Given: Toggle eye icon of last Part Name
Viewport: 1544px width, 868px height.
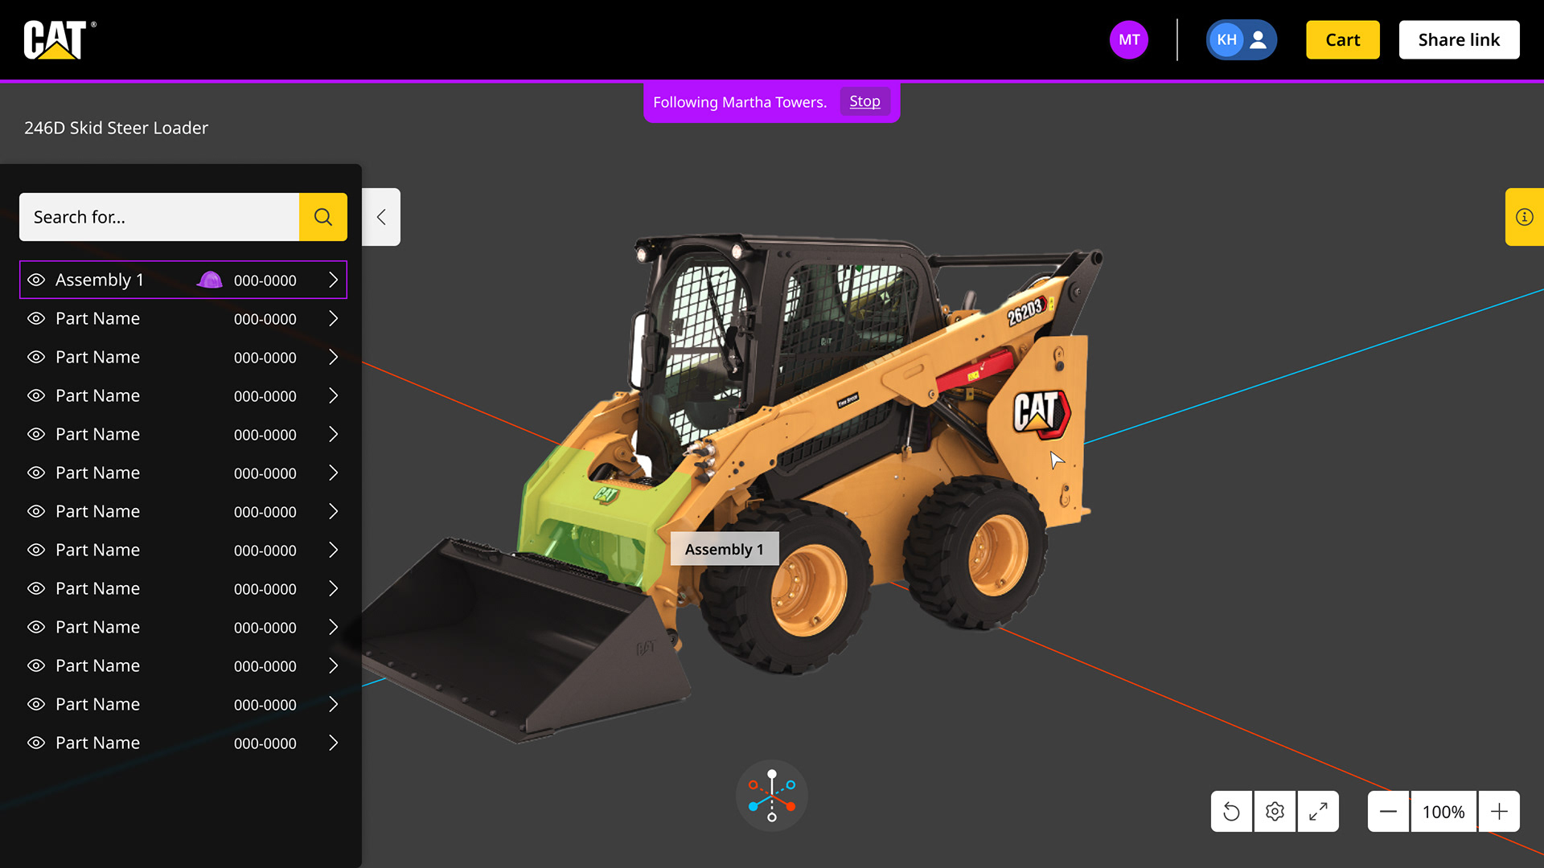Looking at the screenshot, I should [x=36, y=743].
